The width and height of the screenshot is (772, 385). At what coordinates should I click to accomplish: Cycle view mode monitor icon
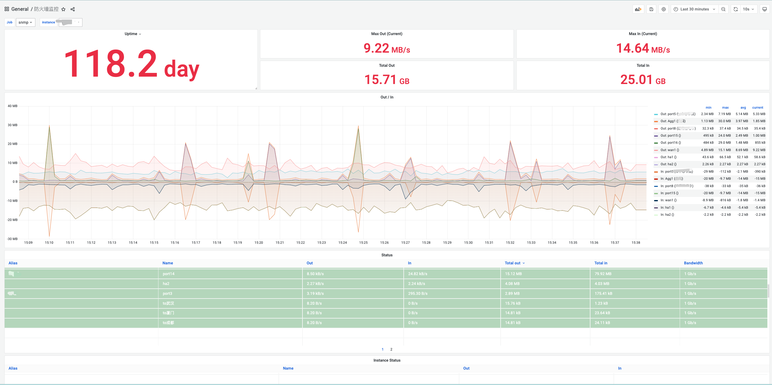click(765, 9)
